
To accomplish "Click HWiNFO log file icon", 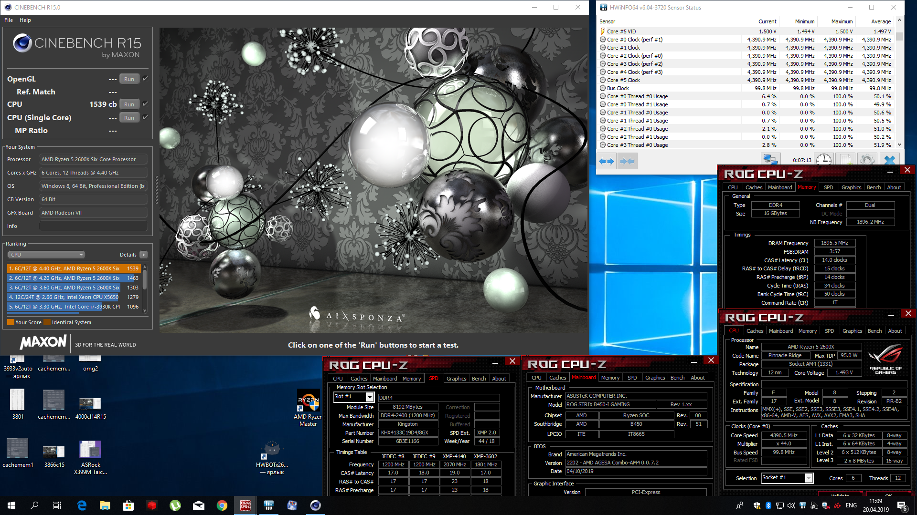I will pyautogui.click(x=845, y=160).
